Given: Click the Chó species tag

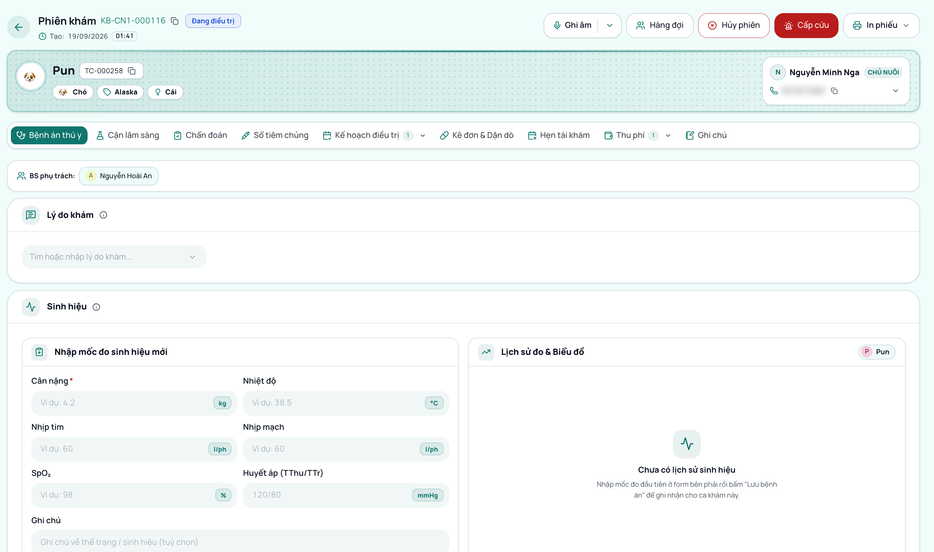Looking at the screenshot, I should [73, 92].
